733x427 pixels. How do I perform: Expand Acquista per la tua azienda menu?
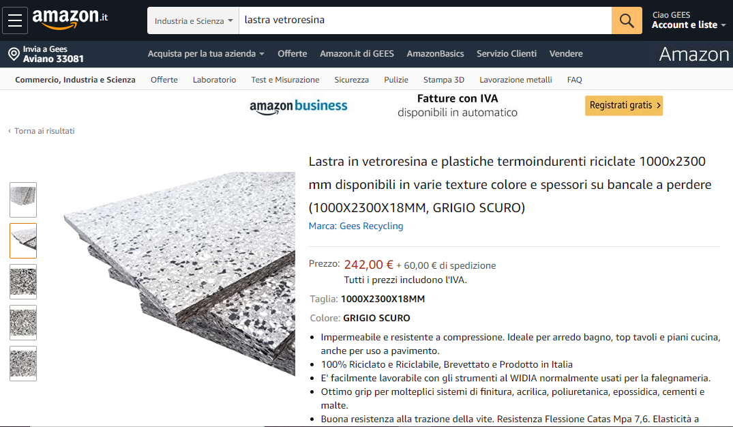pyautogui.click(x=206, y=54)
